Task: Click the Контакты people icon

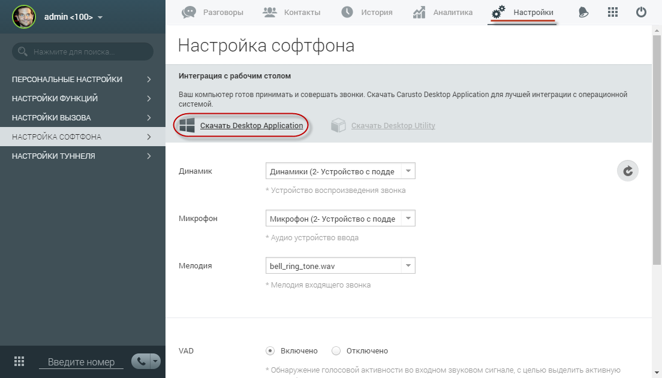Action: click(270, 12)
